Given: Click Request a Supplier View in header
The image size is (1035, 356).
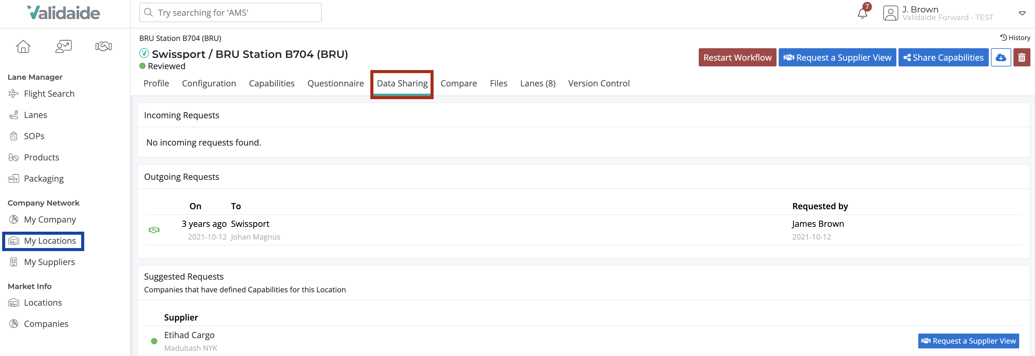Looking at the screenshot, I should click(x=837, y=58).
